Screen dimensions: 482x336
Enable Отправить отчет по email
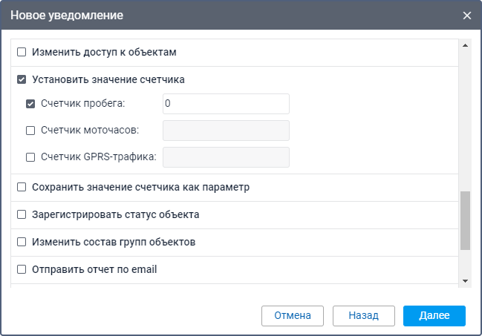(22, 269)
